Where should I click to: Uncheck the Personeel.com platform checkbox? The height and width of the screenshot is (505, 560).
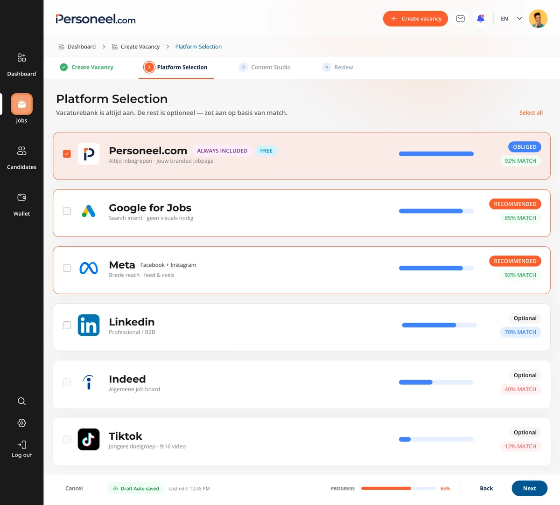point(67,154)
